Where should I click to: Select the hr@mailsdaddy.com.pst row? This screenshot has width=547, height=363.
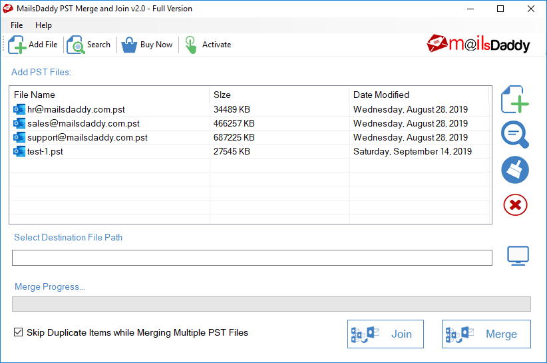(250, 110)
